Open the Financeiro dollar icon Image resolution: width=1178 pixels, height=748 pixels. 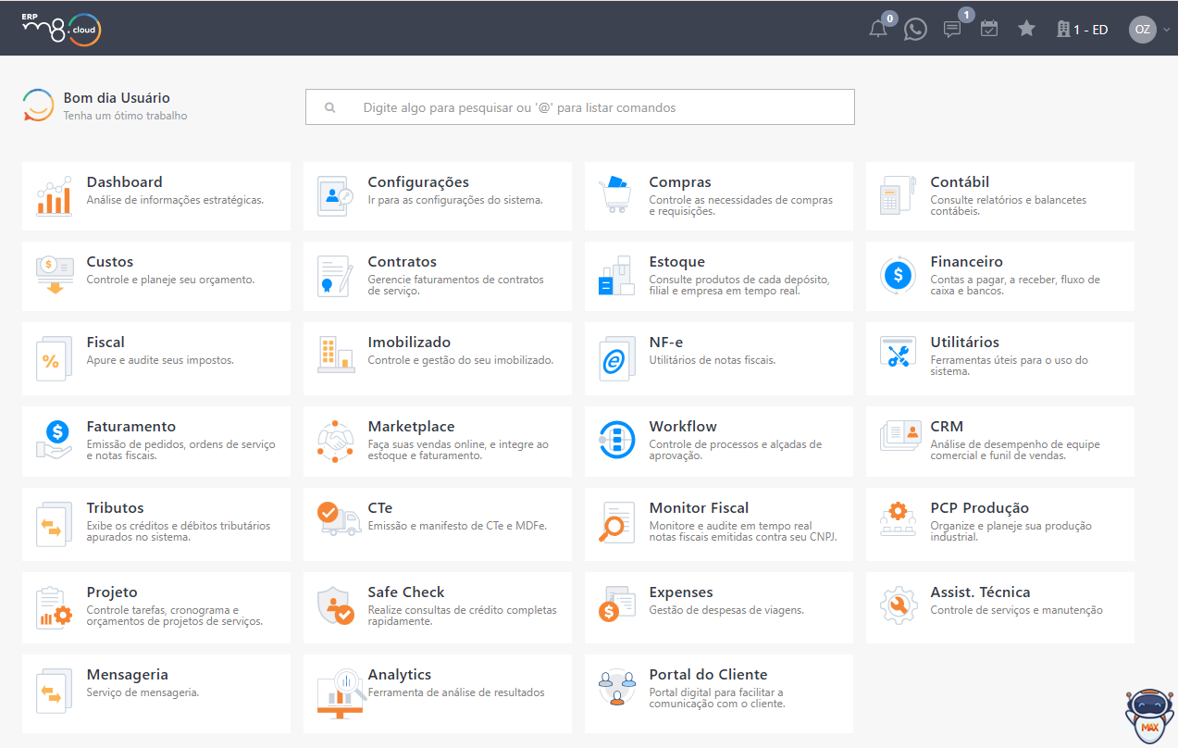pos(896,275)
